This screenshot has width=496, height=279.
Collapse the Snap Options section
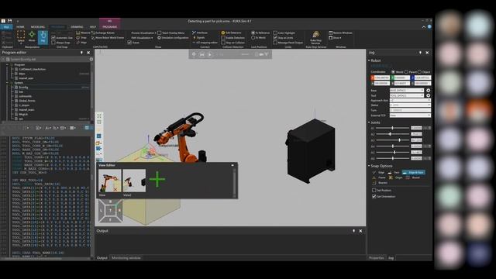(369, 166)
